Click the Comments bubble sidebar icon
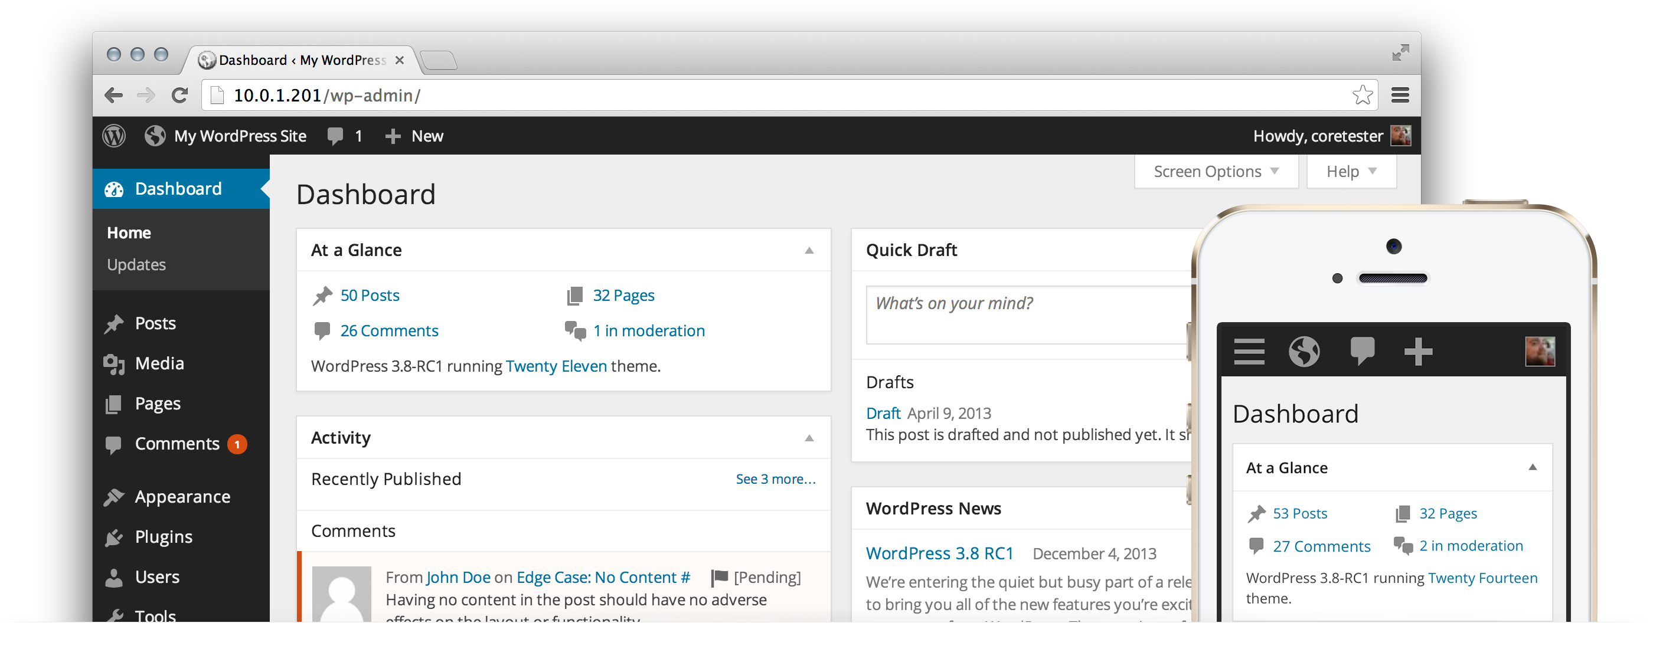1653x672 pixels. (x=113, y=444)
